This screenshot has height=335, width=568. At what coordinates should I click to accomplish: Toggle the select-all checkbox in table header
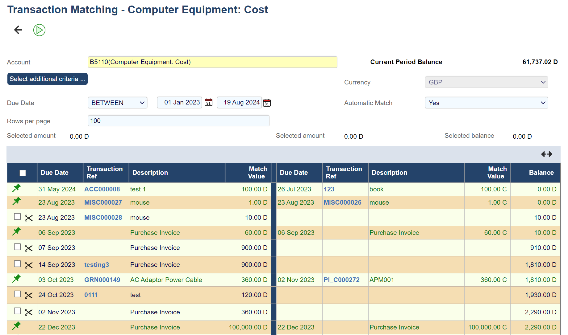(x=23, y=173)
